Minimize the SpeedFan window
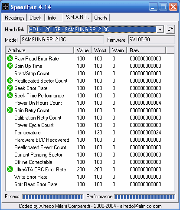The width and height of the screenshot is (180, 210). [153, 7]
